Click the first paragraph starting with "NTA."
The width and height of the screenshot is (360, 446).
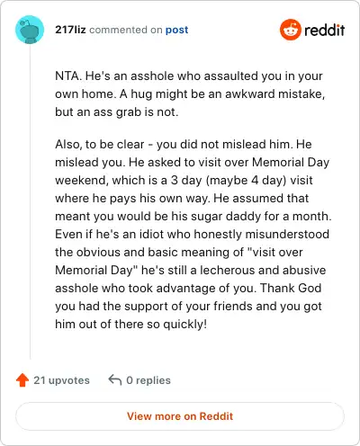tap(190, 94)
